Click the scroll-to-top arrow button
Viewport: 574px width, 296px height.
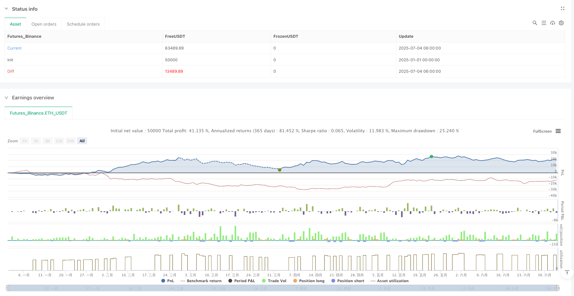tap(567, 273)
